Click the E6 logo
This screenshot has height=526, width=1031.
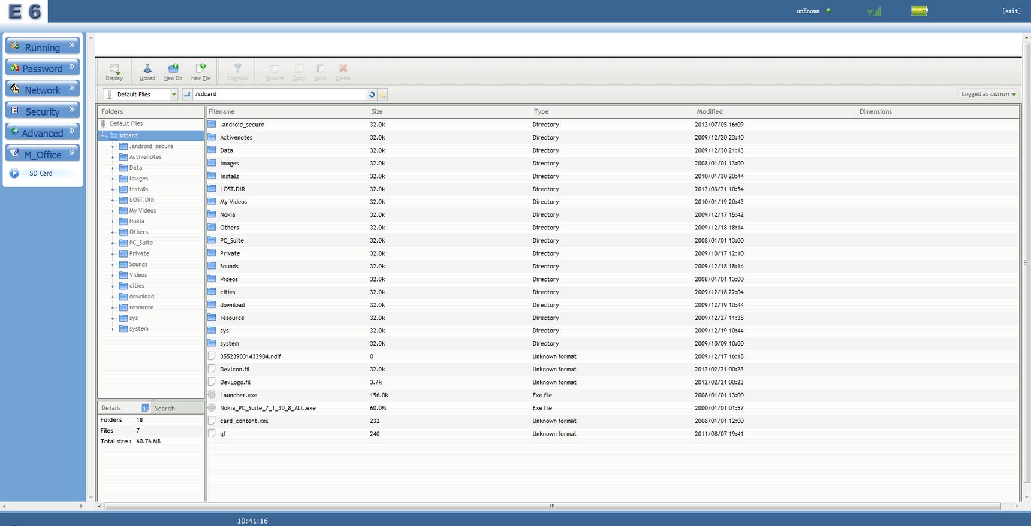coord(25,11)
